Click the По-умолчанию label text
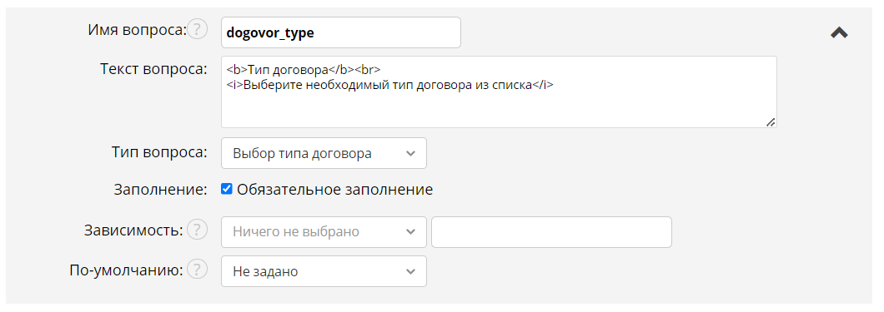884x312 pixels. coord(126,270)
